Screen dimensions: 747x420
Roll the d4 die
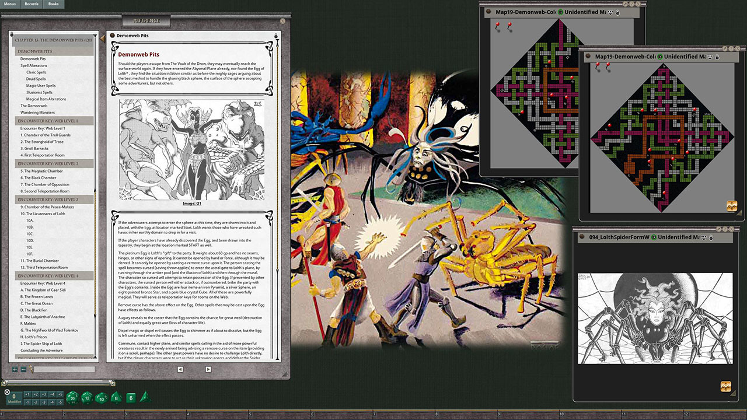(144, 398)
